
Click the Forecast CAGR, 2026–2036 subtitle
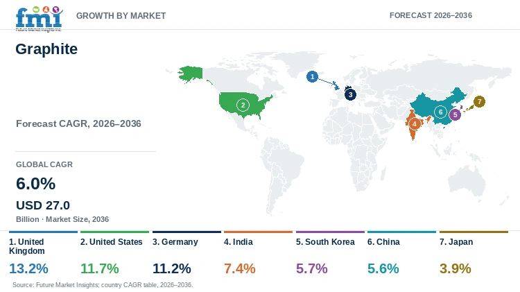[x=78, y=123]
